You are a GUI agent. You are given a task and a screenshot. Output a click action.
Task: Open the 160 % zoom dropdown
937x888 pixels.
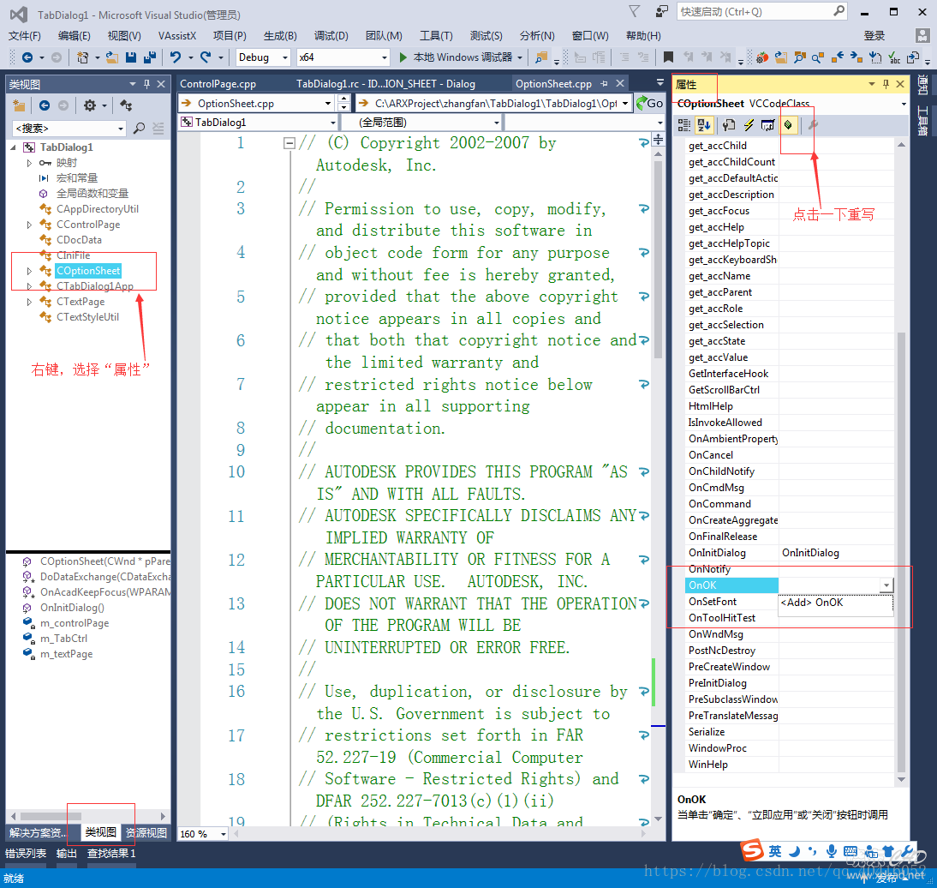pos(224,834)
